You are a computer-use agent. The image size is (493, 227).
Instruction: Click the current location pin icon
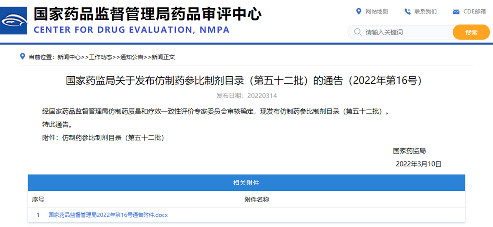click(x=22, y=56)
